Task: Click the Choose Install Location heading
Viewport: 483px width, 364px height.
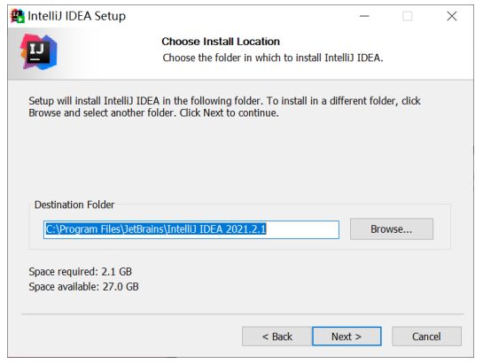Action: pos(221,42)
